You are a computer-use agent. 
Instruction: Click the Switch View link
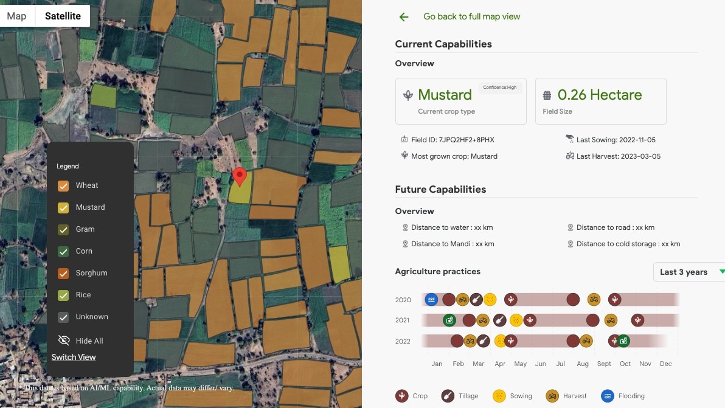(73, 357)
